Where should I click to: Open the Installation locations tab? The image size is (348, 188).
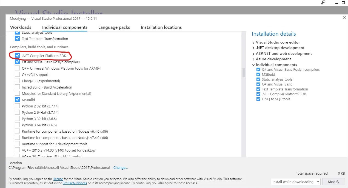pos(161,27)
